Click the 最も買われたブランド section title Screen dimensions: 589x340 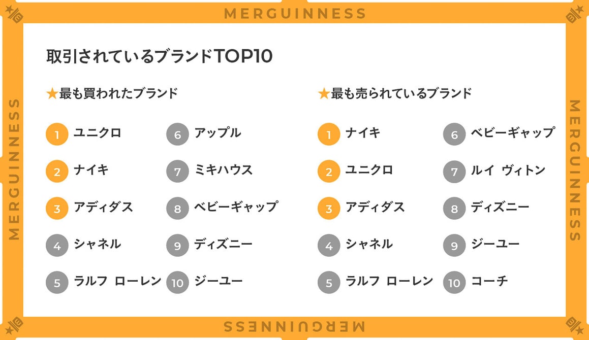(x=118, y=93)
